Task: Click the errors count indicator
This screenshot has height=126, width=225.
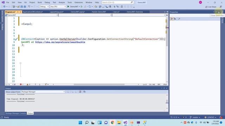Action: pyautogui.click(x=21, y=84)
